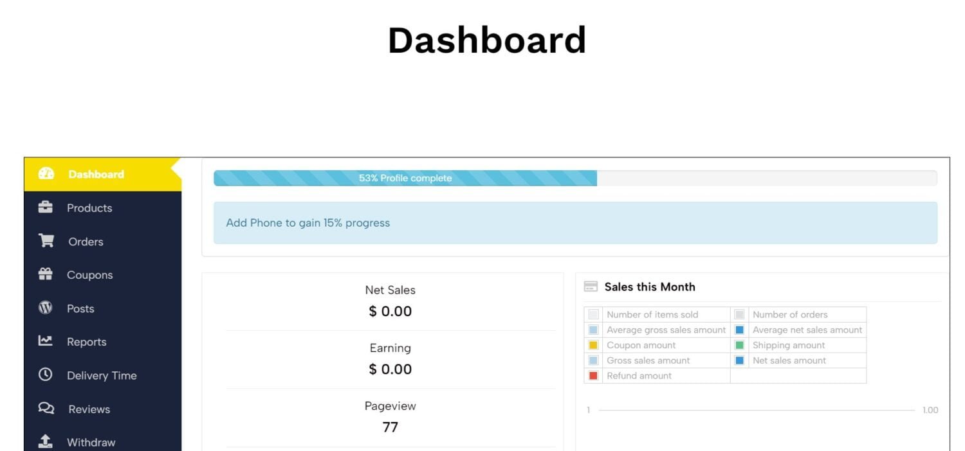Click the yellow Coupon amount color swatch
Viewport: 965px width, 451px height.
tap(594, 346)
